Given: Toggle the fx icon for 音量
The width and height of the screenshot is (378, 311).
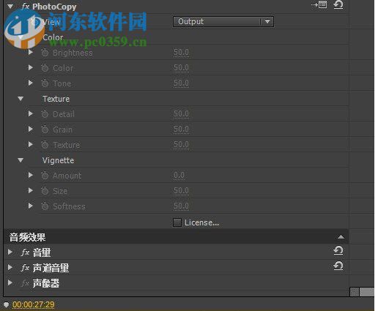Looking at the screenshot, I should click(26, 252).
